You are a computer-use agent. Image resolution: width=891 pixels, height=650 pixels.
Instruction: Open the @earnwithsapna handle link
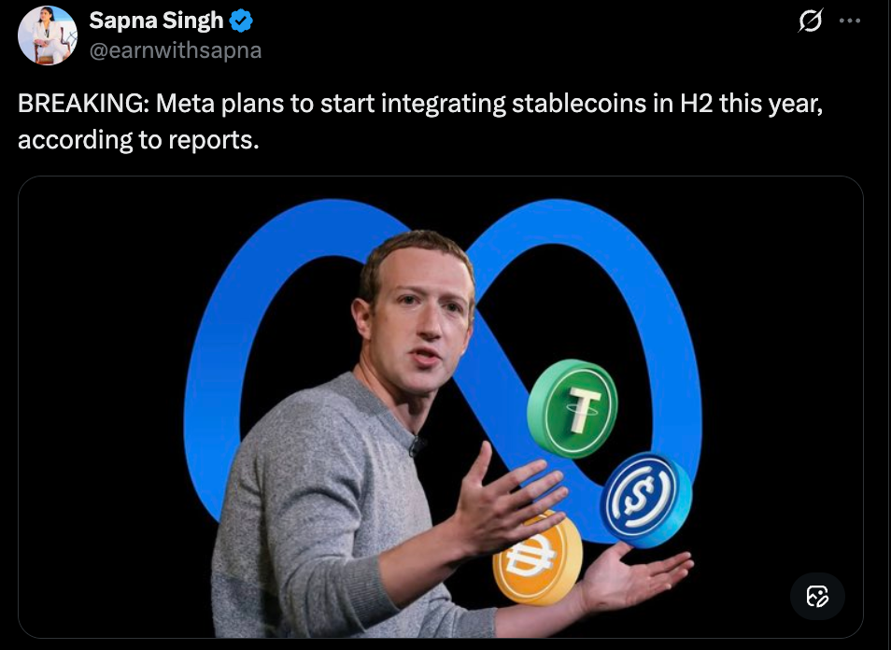click(x=175, y=50)
